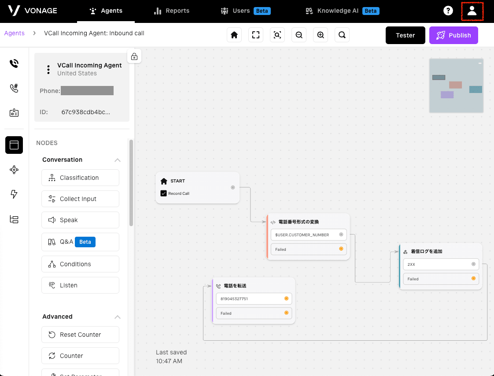Screen dimensions: 494x376
Task: Click the 2XX output row
Action: click(441, 264)
